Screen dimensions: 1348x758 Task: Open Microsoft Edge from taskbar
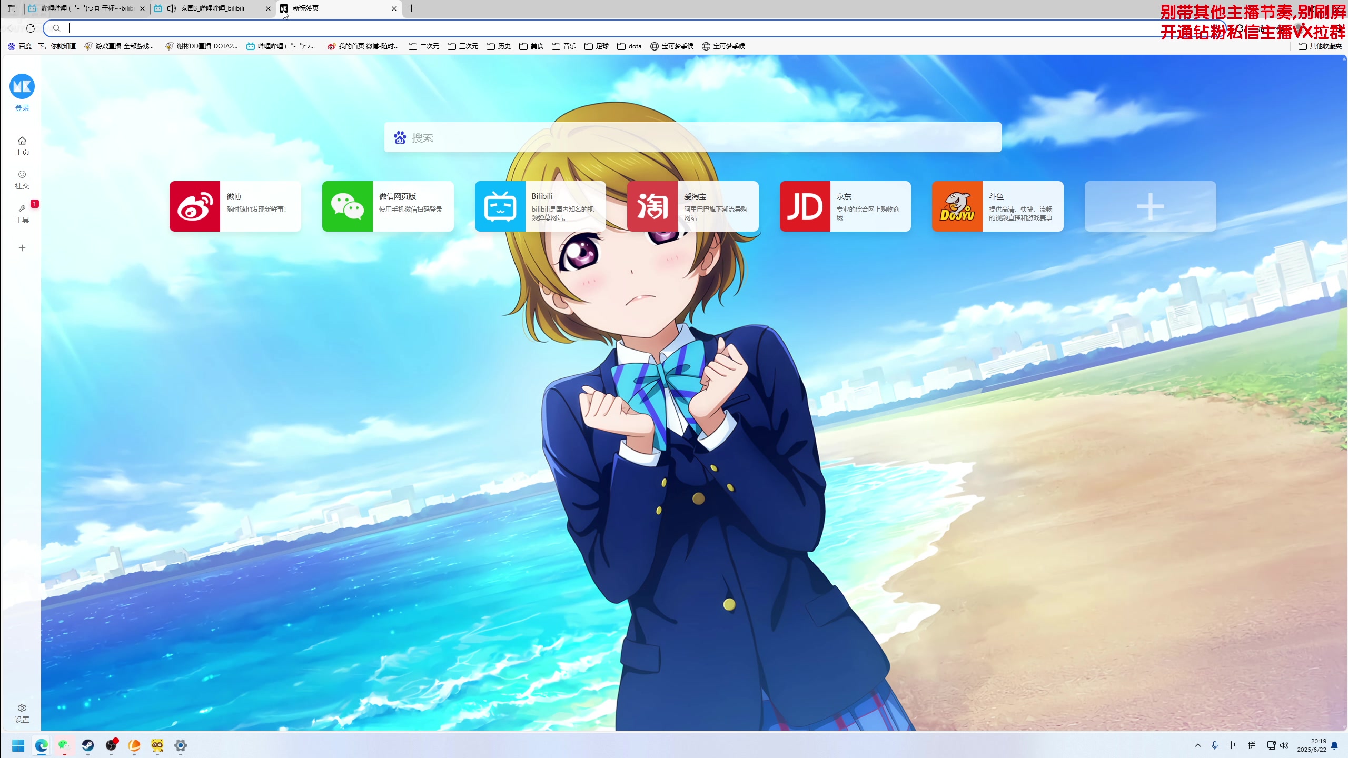(x=42, y=745)
